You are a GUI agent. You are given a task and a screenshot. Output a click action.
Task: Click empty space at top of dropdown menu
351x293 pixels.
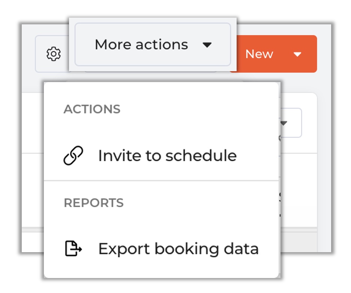161,92
